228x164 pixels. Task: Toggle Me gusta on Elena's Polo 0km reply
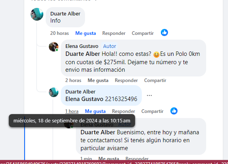click(98, 80)
